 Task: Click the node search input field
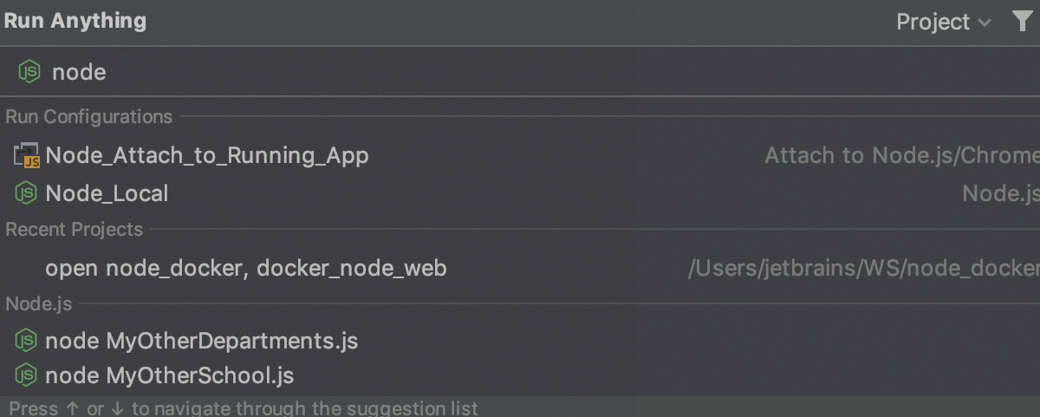(347, 72)
